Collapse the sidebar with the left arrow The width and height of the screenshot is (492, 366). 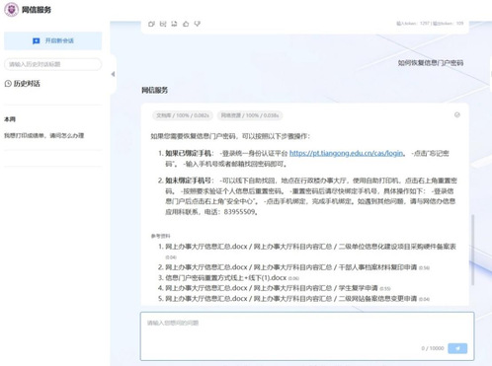113,74
